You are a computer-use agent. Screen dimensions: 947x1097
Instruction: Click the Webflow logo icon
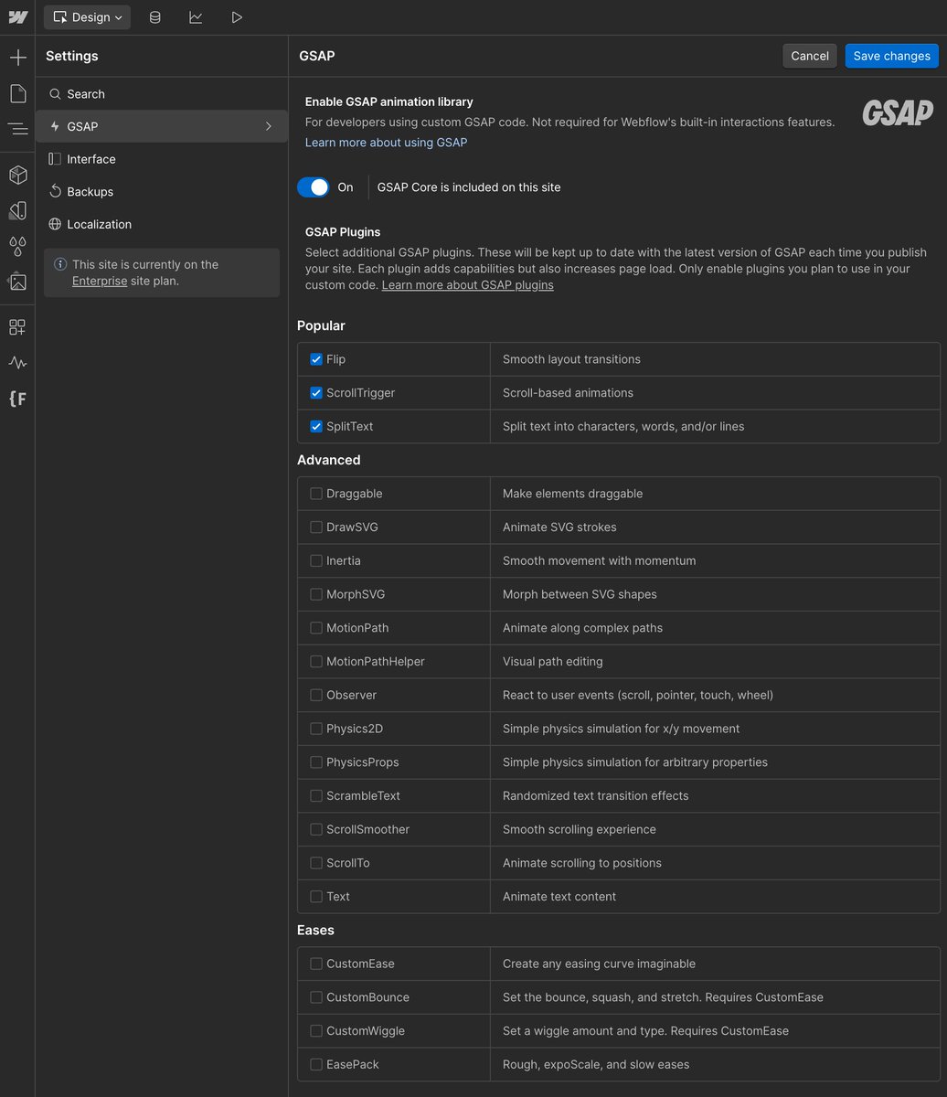(x=17, y=17)
